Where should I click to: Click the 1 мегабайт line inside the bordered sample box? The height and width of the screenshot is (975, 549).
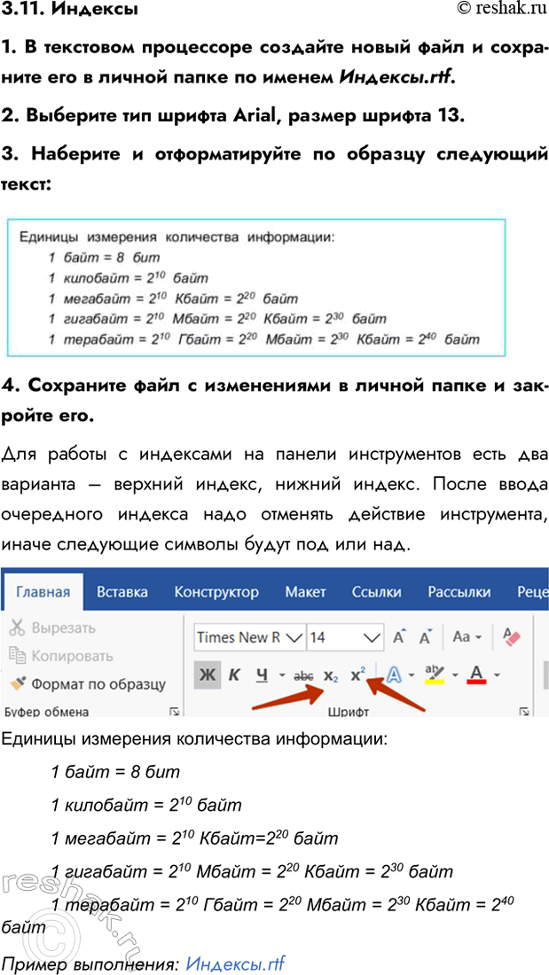pyautogui.click(x=174, y=299)
